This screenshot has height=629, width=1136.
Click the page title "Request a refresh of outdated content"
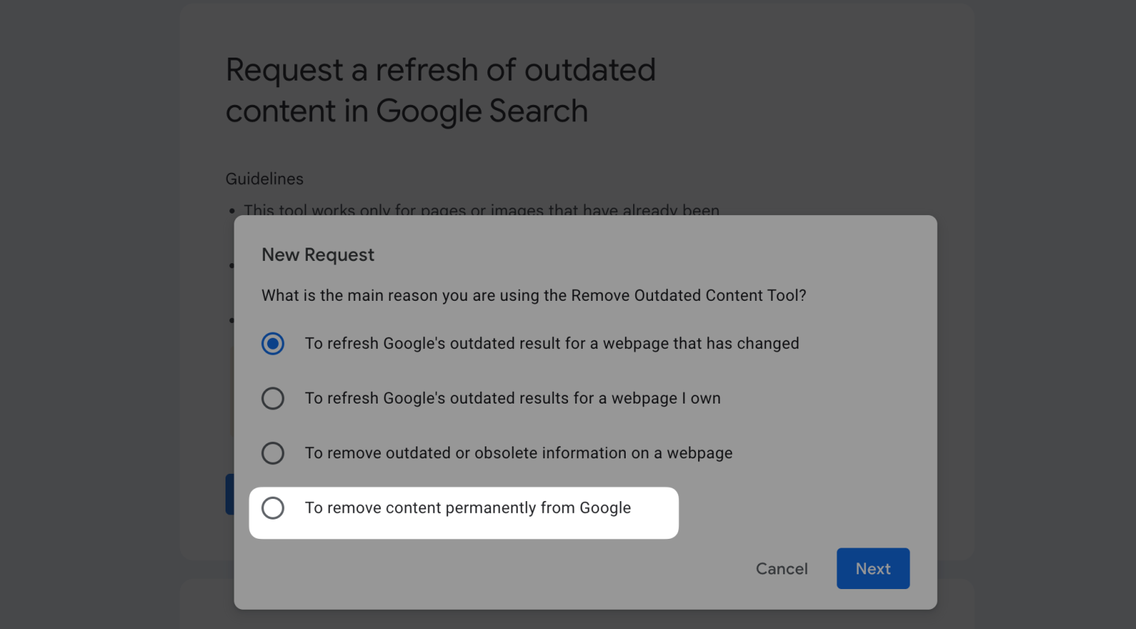(x=441, y=89)
